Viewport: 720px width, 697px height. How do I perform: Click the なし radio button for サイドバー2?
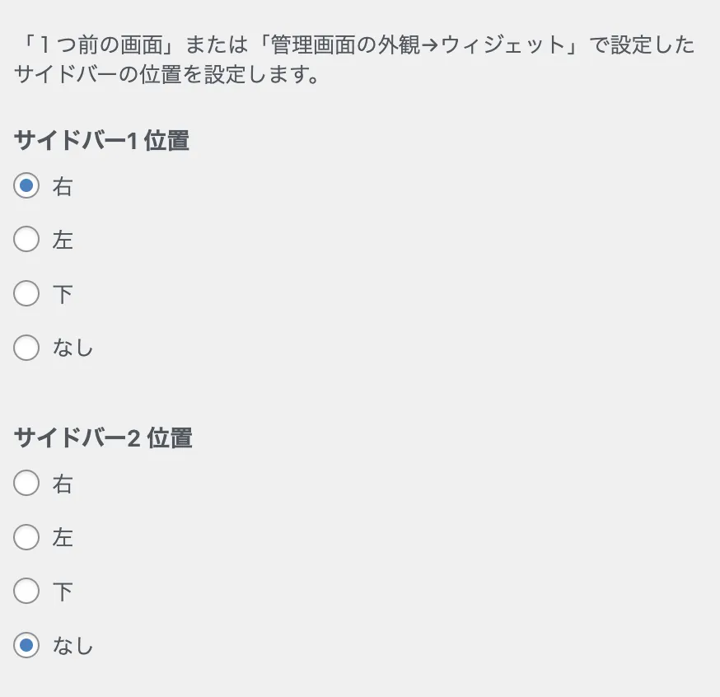click(x=26, y=646)
